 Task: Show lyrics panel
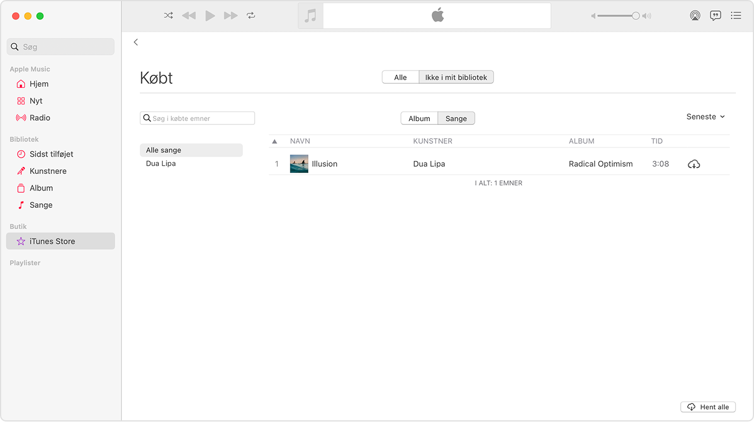click(715, 16)
